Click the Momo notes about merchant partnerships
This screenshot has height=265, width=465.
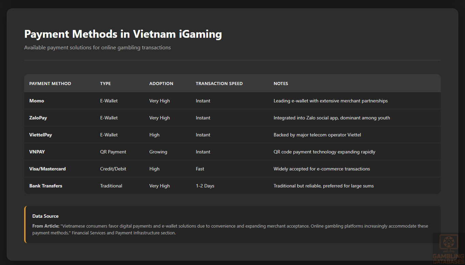pos(331,101)
